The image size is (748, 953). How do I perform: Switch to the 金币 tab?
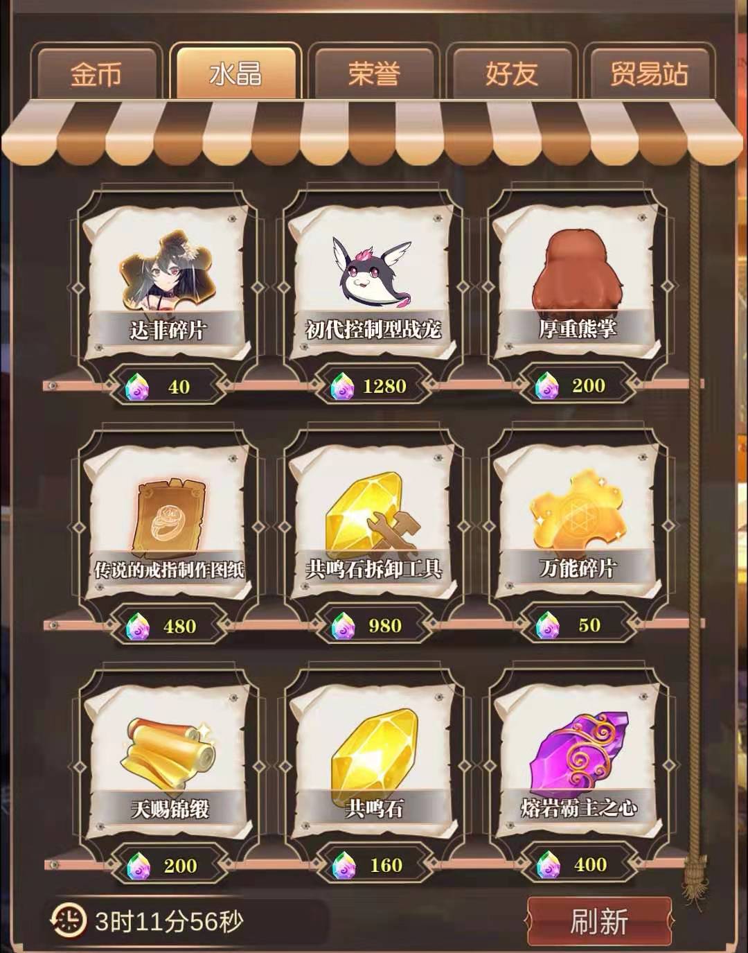tap(96, 72)
